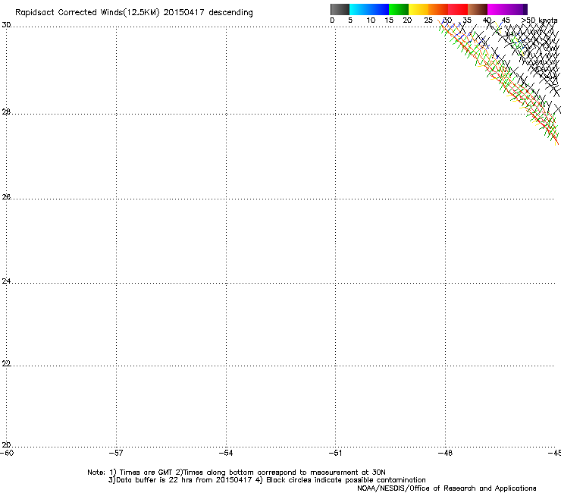Click the yellow 20-25 knots color band
The width and height of the screenshot is (561, 493).
[418, 9]
